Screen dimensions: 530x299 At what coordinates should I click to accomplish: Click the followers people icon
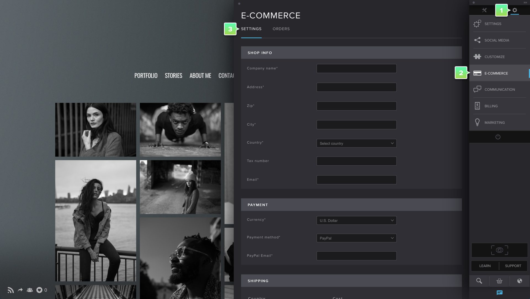30,290
